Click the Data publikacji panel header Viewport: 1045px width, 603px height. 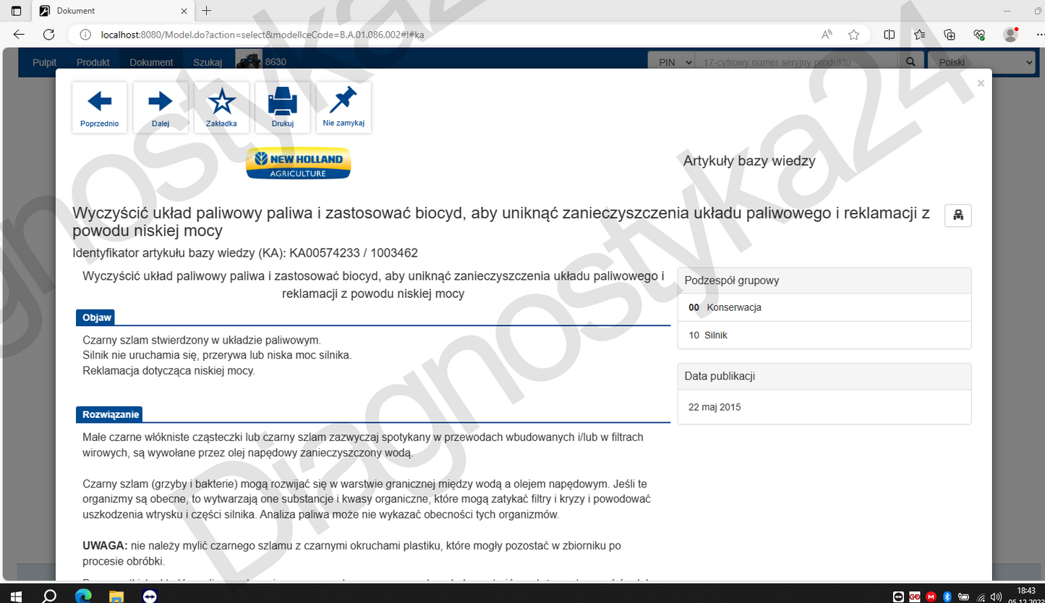click(824, 376)
